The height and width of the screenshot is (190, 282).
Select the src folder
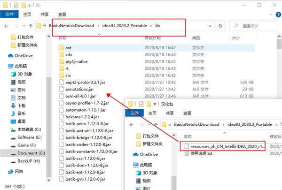point(68,76)
